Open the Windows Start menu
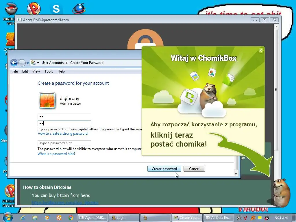The image size is (296, 222). click(x=7, y=217)
